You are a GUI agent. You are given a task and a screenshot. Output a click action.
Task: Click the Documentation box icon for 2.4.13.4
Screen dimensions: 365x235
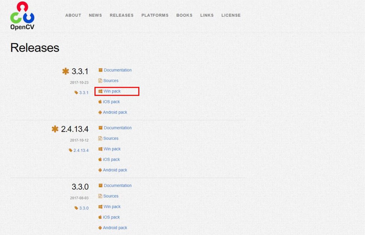coord(101,128)
